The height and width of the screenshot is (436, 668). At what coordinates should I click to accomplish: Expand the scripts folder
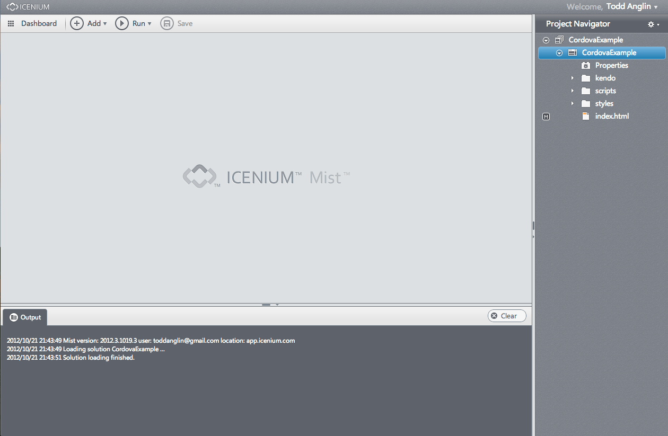[572, 91]
